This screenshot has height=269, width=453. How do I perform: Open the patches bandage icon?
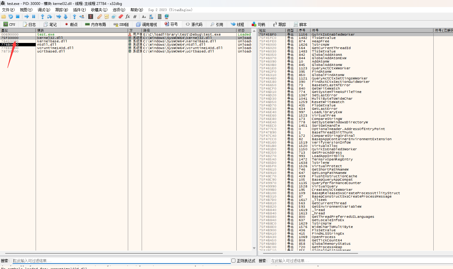99,17
